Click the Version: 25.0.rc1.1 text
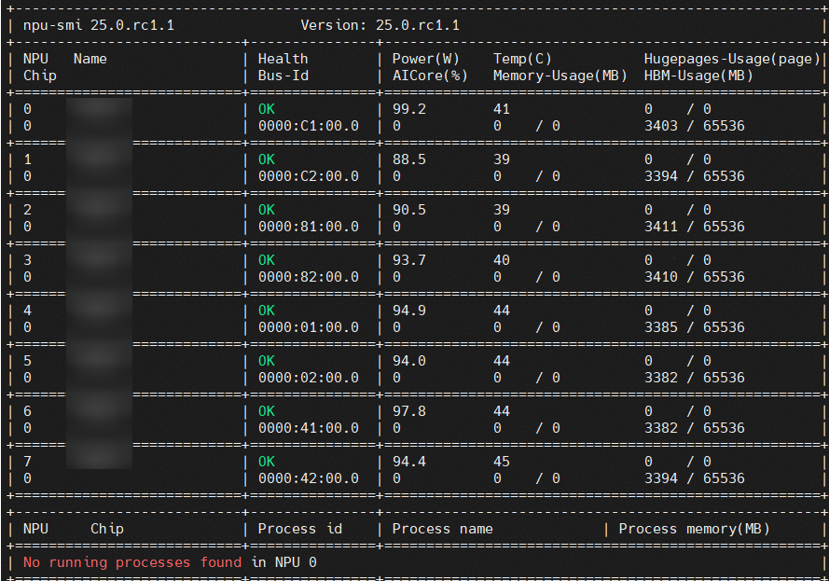 coord(380,25)
